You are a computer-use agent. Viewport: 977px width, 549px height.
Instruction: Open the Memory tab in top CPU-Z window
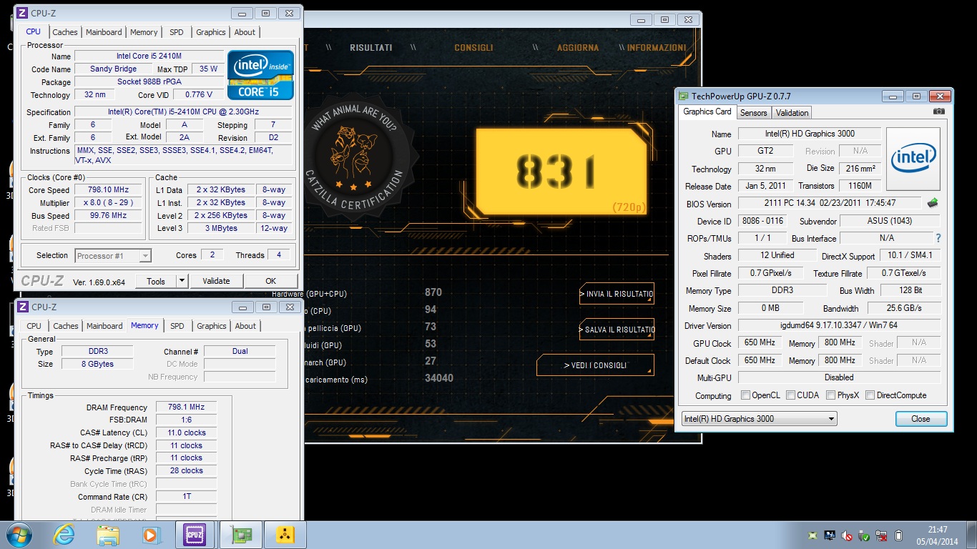144,32
